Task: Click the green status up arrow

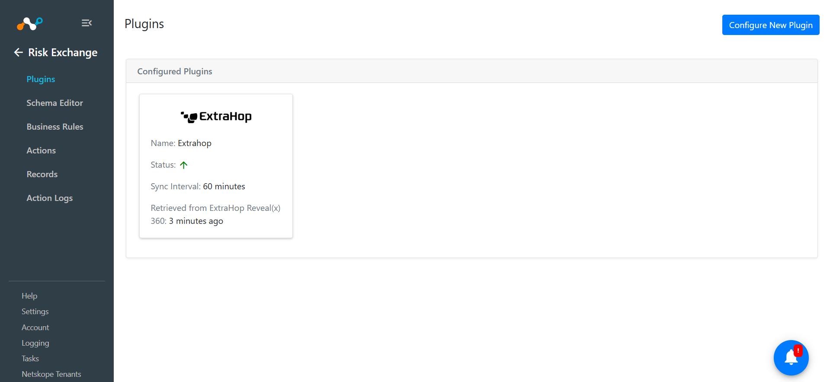Action: [184, 165]
